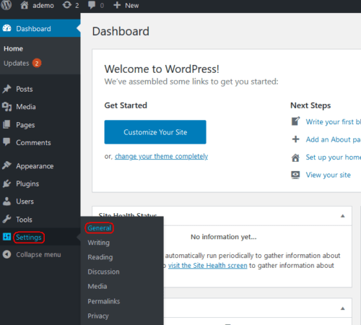Image resolution: width=361 pixels, height=325 pixels.
Task: Click the comment count 0 in admin bar
Action: point(102,5)
